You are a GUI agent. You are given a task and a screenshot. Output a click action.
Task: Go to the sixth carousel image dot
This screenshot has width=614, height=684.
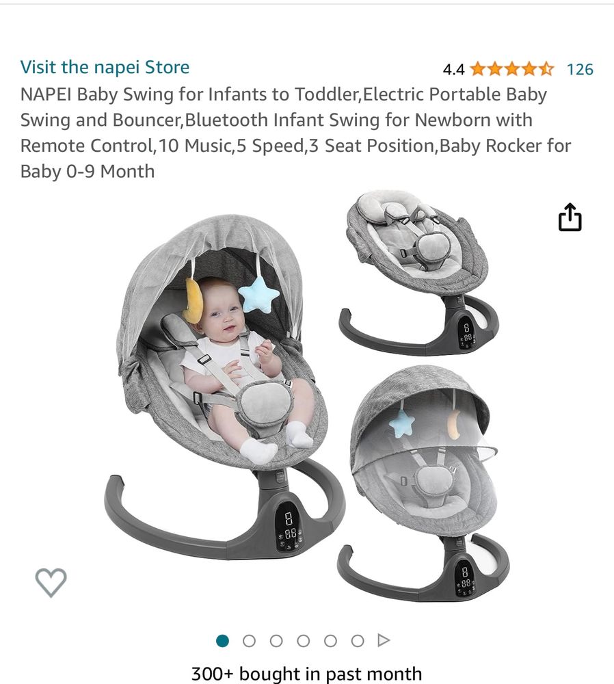pyautogui.click(x=358, y=641)
